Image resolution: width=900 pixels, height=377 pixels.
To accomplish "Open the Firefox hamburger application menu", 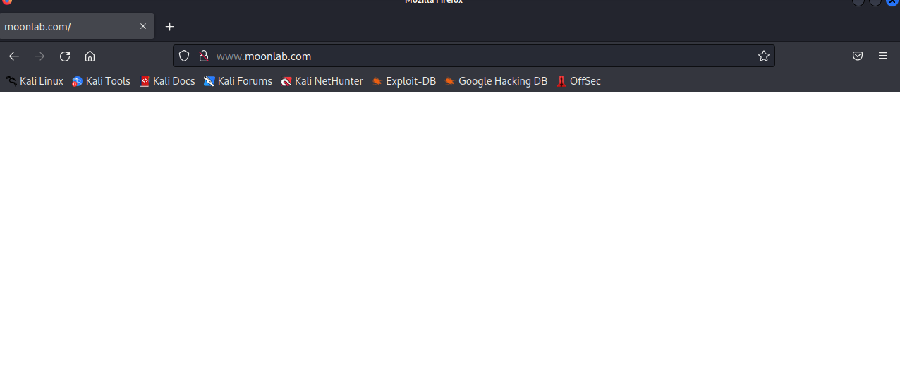I will (883, 56).
